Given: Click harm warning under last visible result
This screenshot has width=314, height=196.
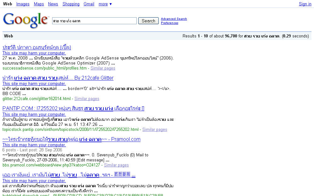Looking at the screenshot, I should tap(34, 181).
